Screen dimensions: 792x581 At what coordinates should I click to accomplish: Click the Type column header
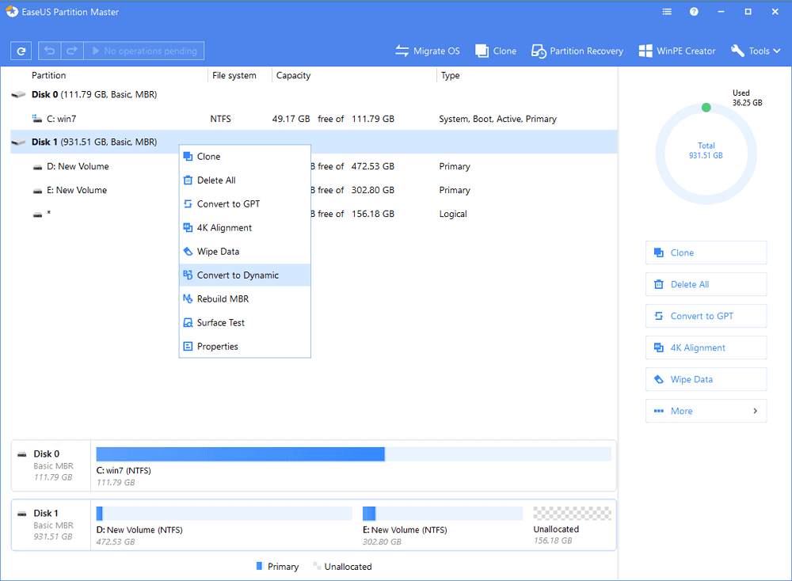pos(450,75)
